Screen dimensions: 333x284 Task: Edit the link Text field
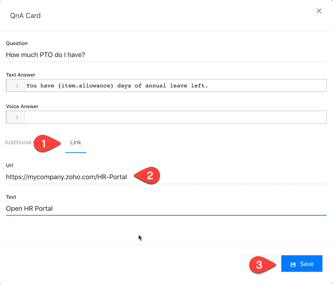click(x=166, y=209)
